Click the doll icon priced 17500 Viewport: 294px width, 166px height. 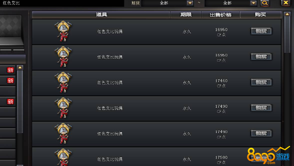[63, 157]
